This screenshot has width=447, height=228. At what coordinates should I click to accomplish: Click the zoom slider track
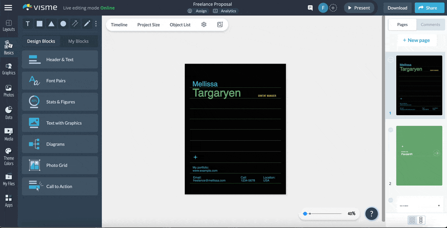point(326,213)
